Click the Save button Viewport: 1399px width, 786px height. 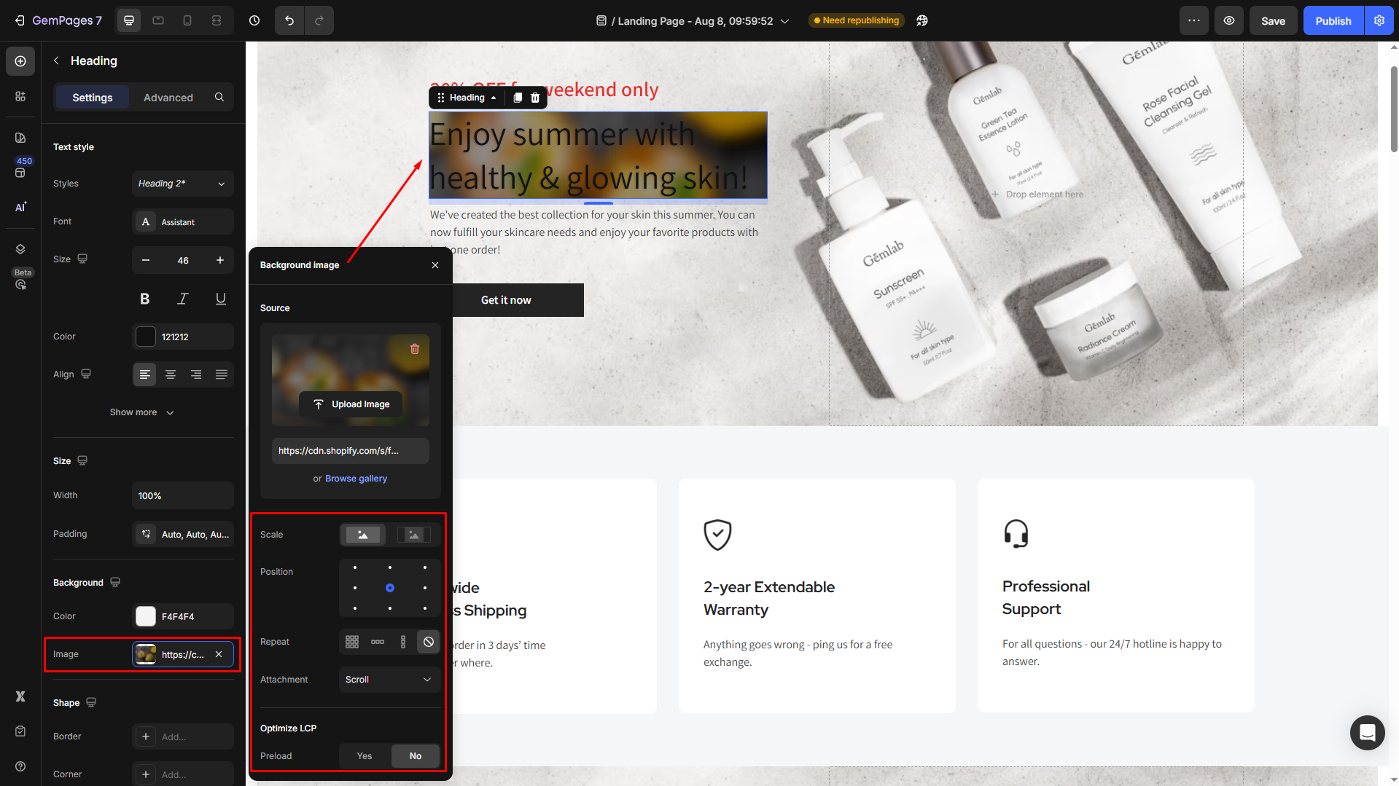tap(1273, 20)
